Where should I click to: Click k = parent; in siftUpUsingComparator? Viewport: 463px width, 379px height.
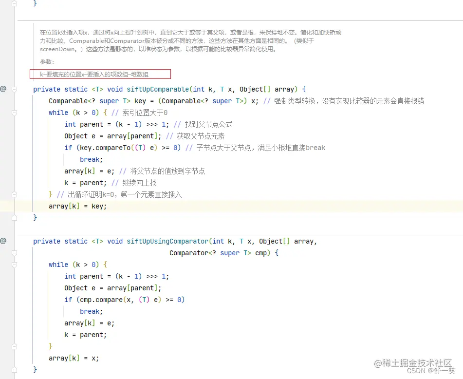point(85,335)
